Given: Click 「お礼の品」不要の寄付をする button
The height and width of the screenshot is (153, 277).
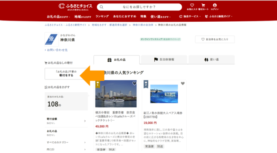Looking at the screenshot, I should click(66, 74).
